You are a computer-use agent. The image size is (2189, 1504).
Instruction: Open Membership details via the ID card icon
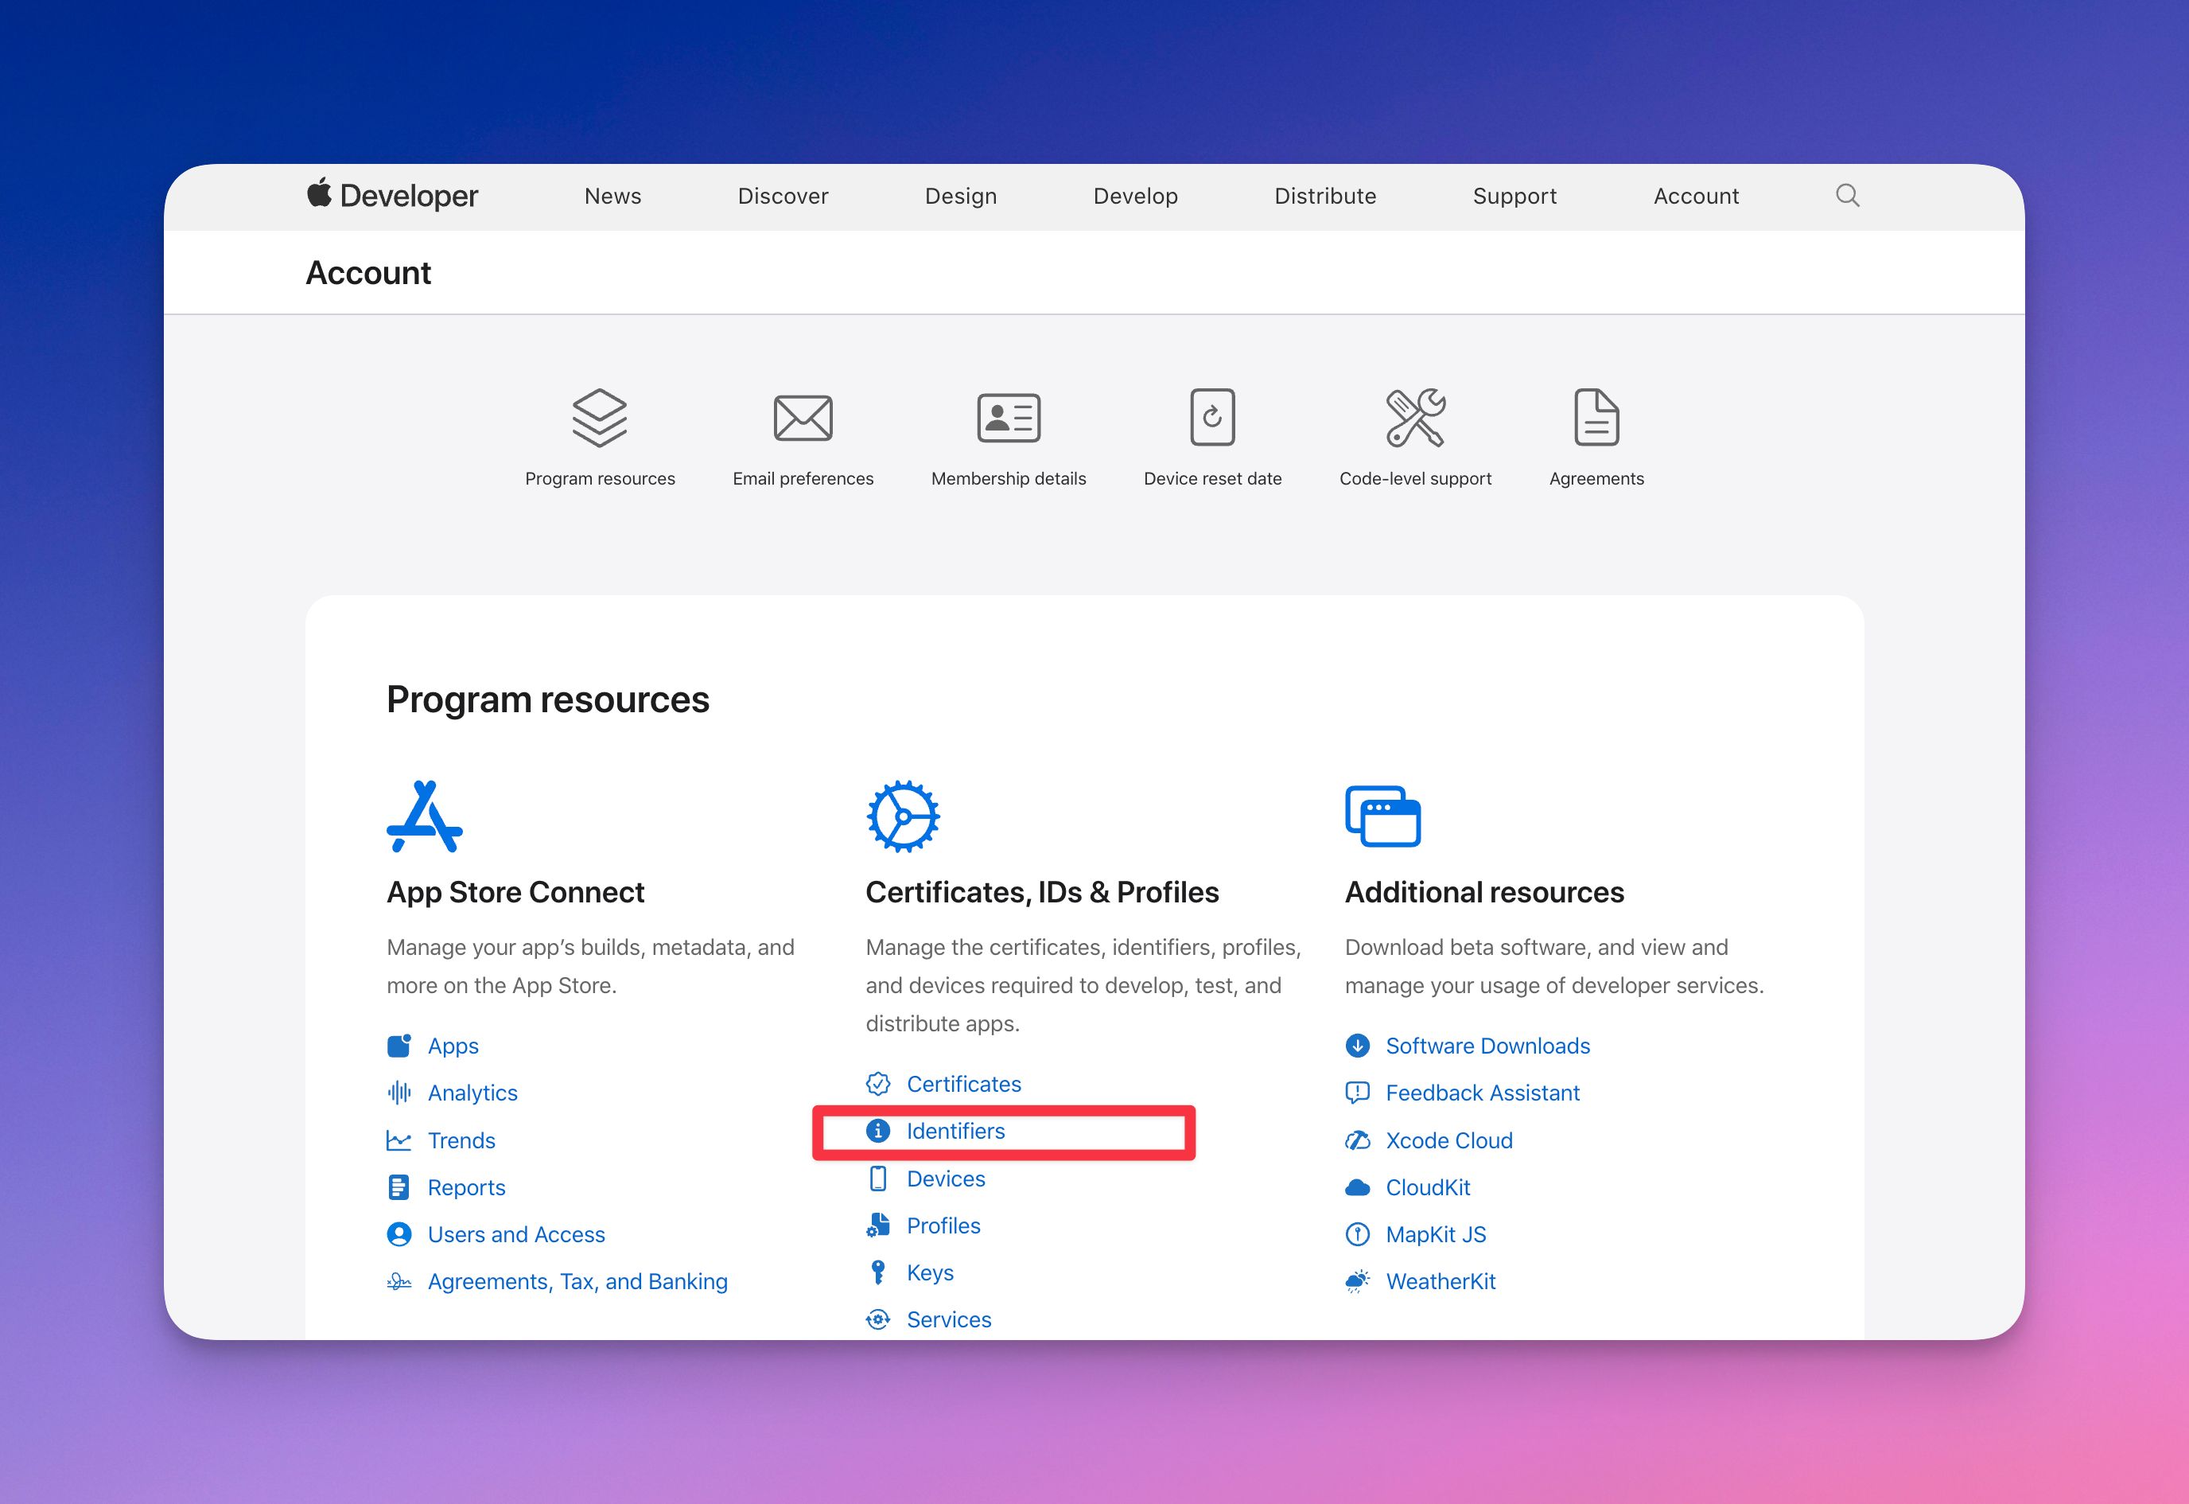pos(1008,418)
